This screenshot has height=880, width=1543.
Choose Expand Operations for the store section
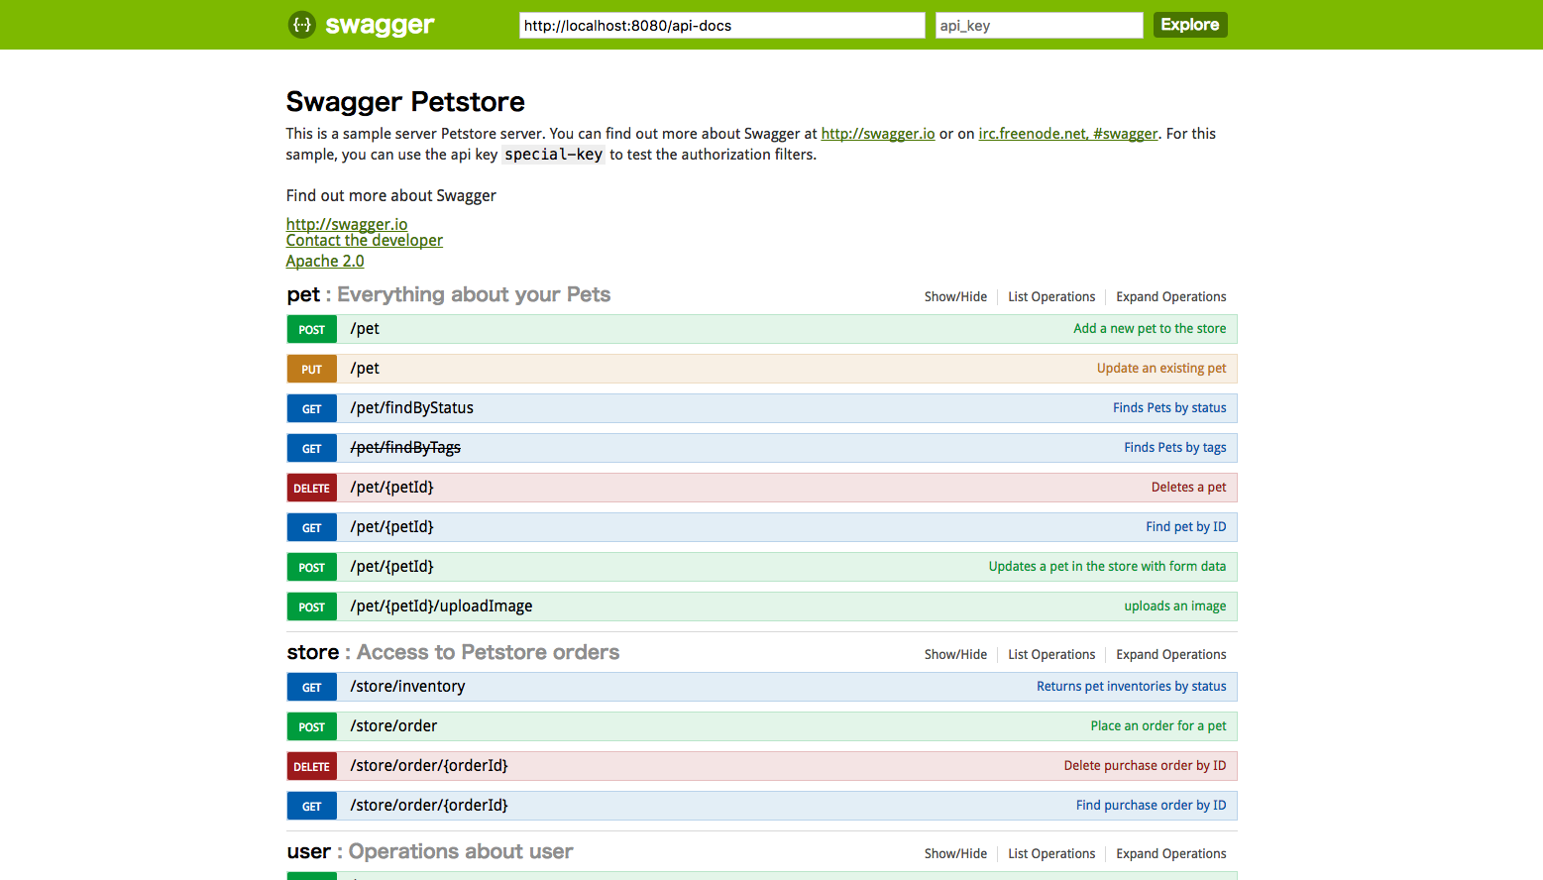1171,655
